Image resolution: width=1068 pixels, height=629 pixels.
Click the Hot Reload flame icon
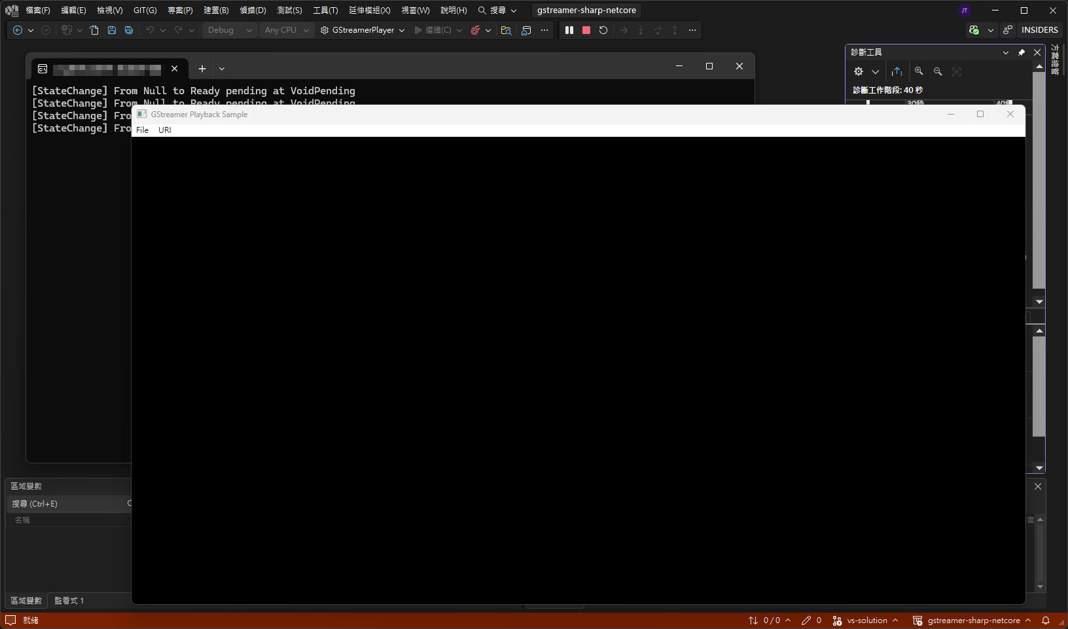(476, 30)
